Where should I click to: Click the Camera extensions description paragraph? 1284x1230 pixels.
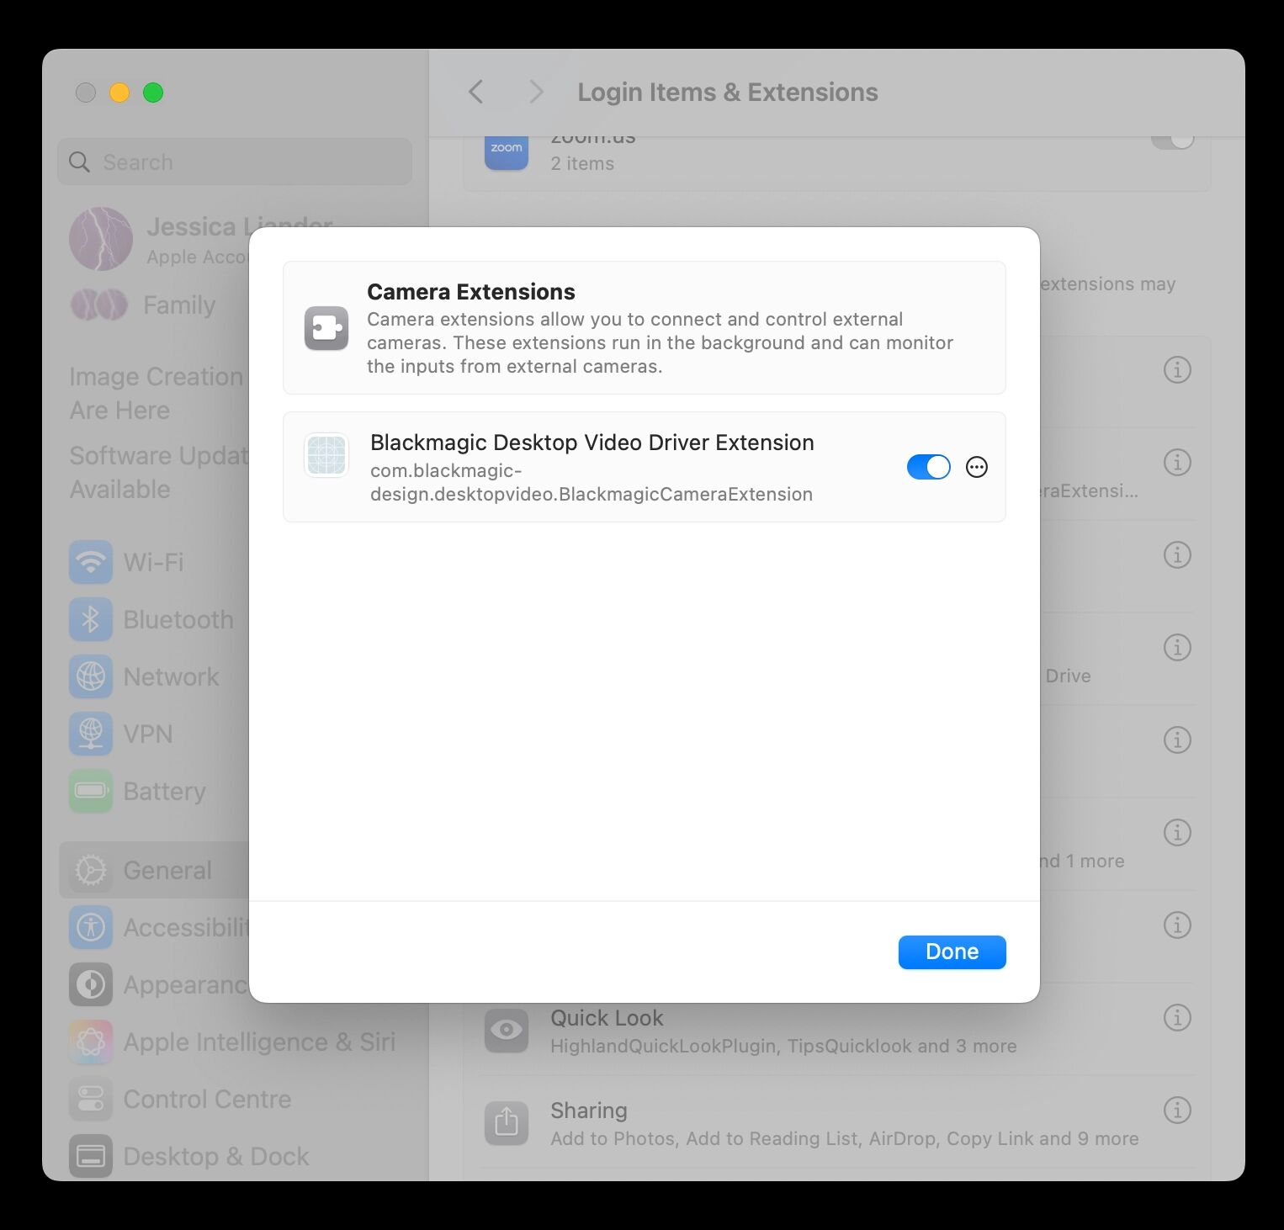661,342
